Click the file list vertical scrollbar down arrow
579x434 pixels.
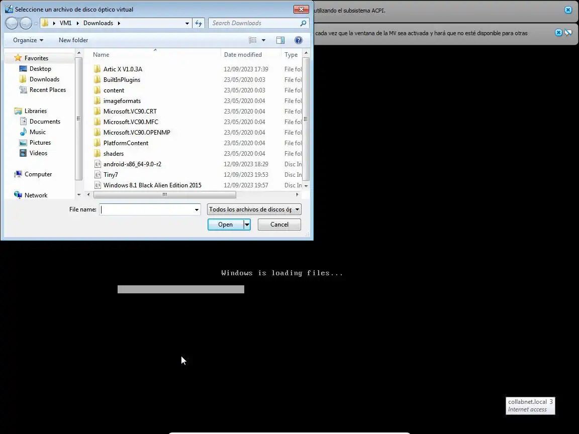tap(306, 186)
